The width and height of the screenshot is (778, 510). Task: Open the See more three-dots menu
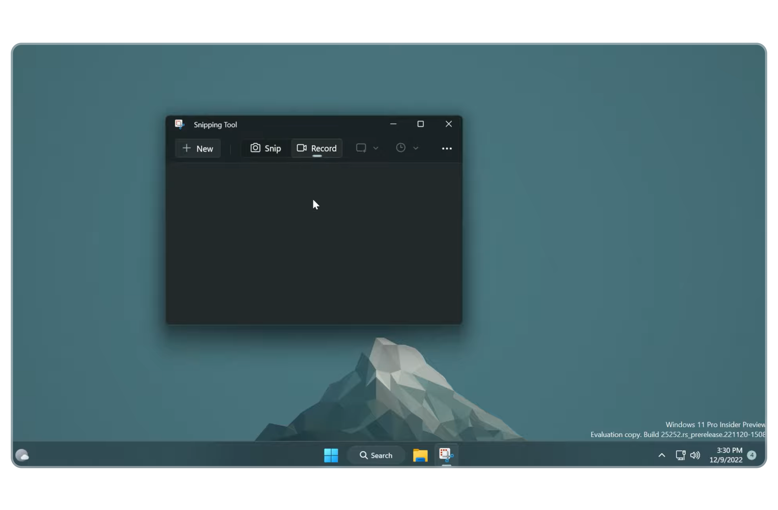tap(447, 148)
